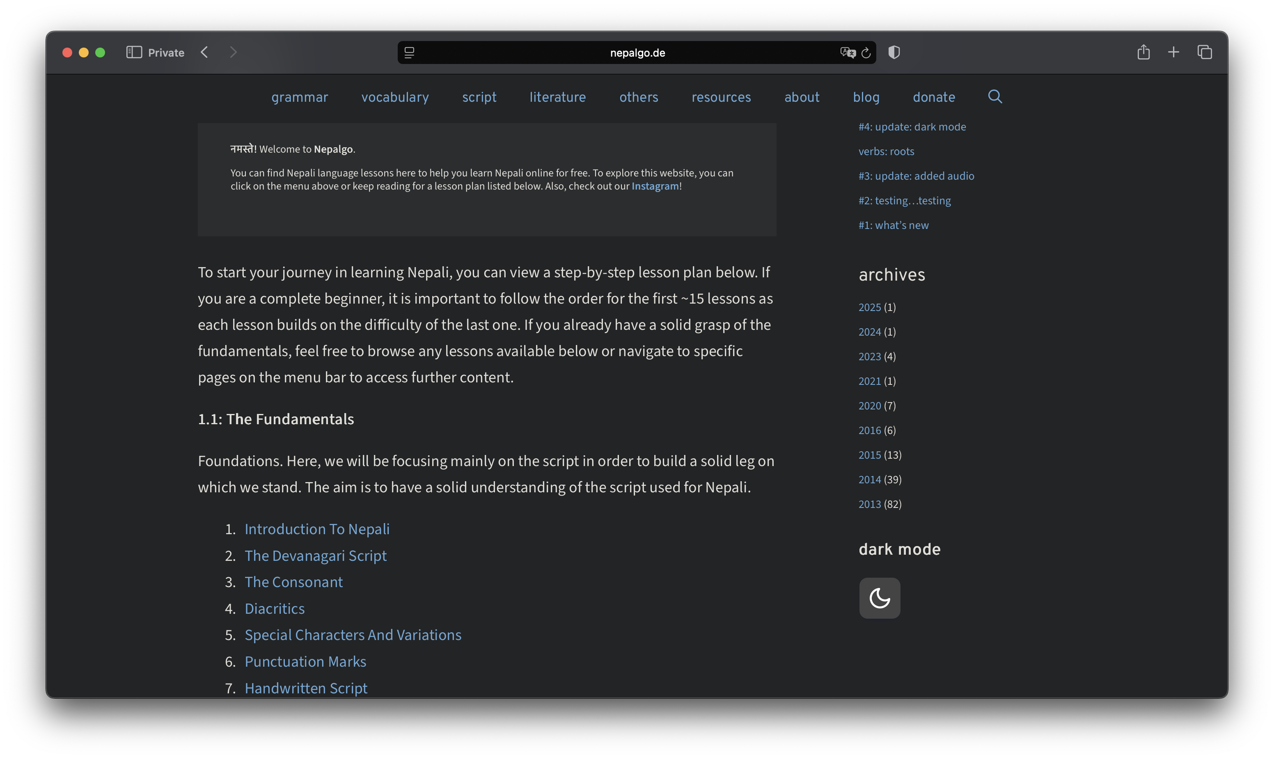Go to the about page

pyautogui.click(x=802, y=97)
